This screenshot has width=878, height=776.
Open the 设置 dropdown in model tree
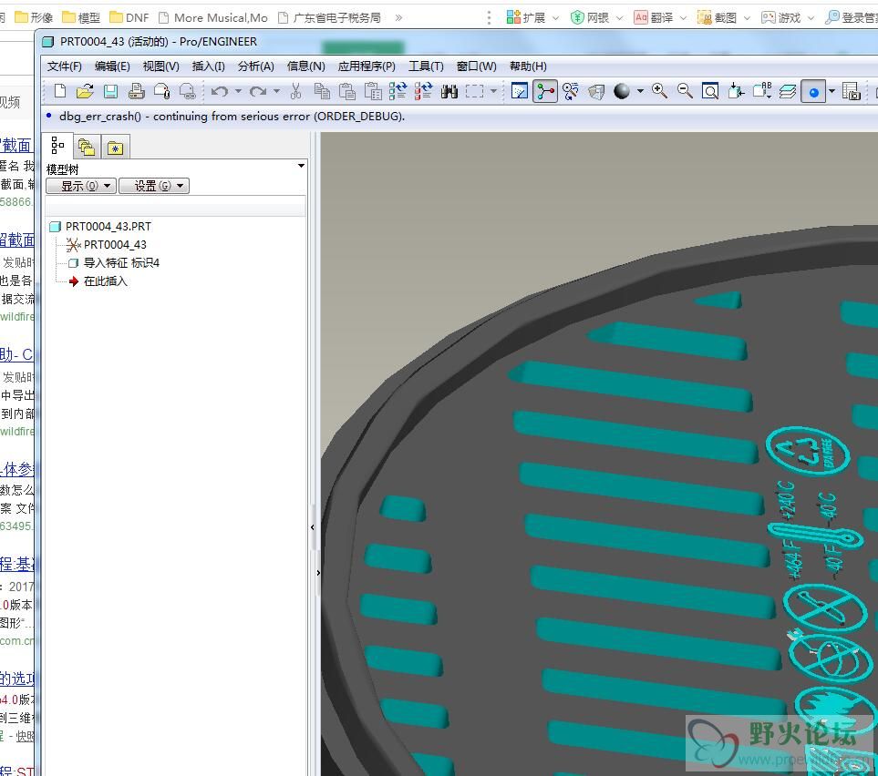[x=154, y=186]
